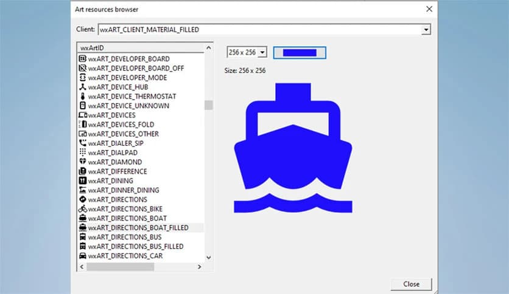Image resolution: width=509 pixels, height=294 pixels.
Task: Click the dialpad dots icon
Action: point(83,152)
